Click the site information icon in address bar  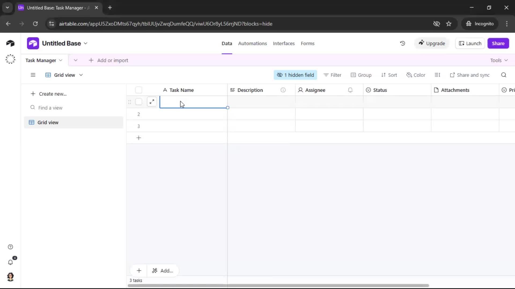pyautogui.click(x=51, y=24)
